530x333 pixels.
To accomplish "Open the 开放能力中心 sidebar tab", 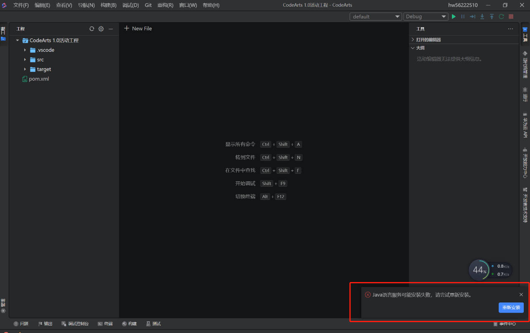I will 525,163.
